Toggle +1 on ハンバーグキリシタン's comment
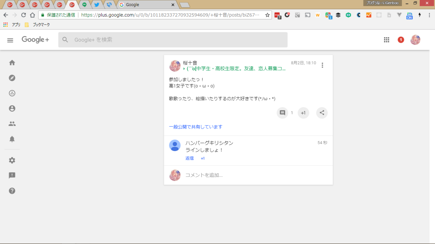Viewport: 435px width, 244px height. click(x=203, y=158)
